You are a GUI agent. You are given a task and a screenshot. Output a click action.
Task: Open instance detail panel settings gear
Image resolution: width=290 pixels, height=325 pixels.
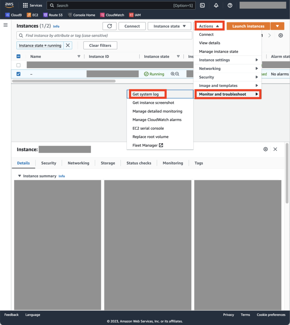tap(266, 149)
